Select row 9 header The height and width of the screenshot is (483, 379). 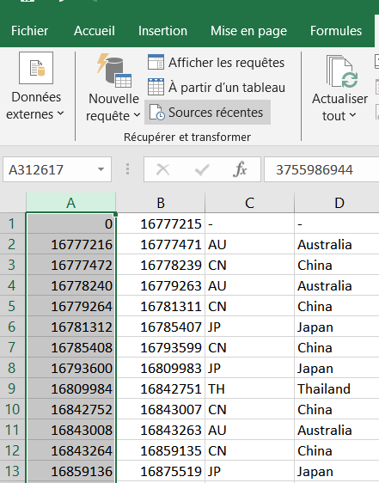point(12,388)
